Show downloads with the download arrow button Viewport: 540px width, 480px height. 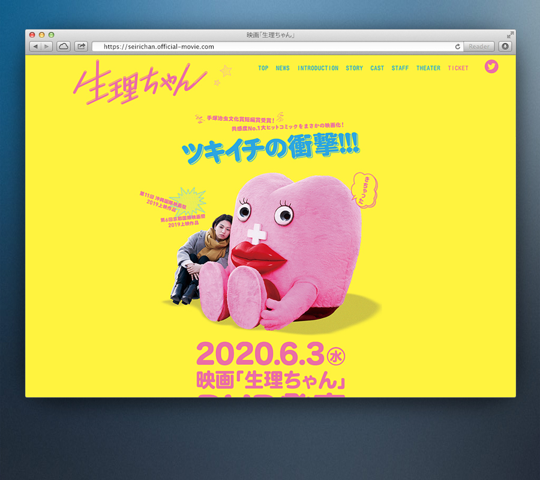pos(505,46)
